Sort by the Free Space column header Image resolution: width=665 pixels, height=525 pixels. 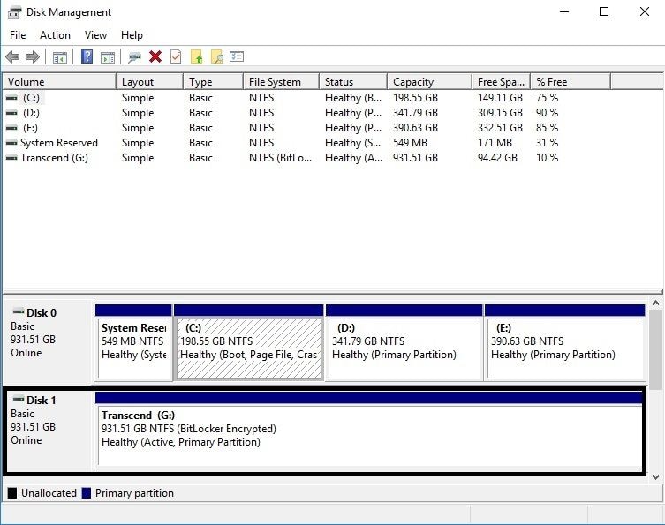pos(501,82)
